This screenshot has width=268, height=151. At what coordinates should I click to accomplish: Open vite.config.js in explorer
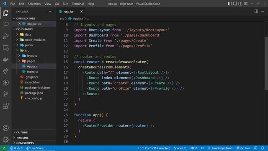[33, 98]
